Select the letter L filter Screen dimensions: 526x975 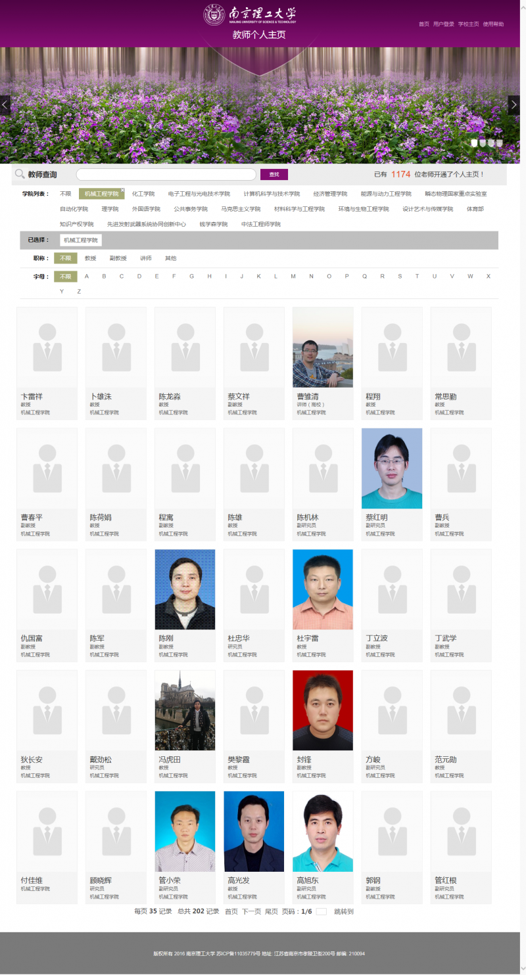pos(275,276)
